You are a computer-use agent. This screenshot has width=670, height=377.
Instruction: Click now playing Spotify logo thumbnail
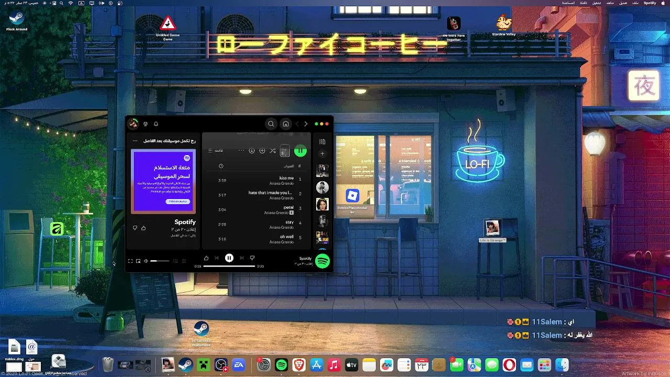(x=322, y=261)
